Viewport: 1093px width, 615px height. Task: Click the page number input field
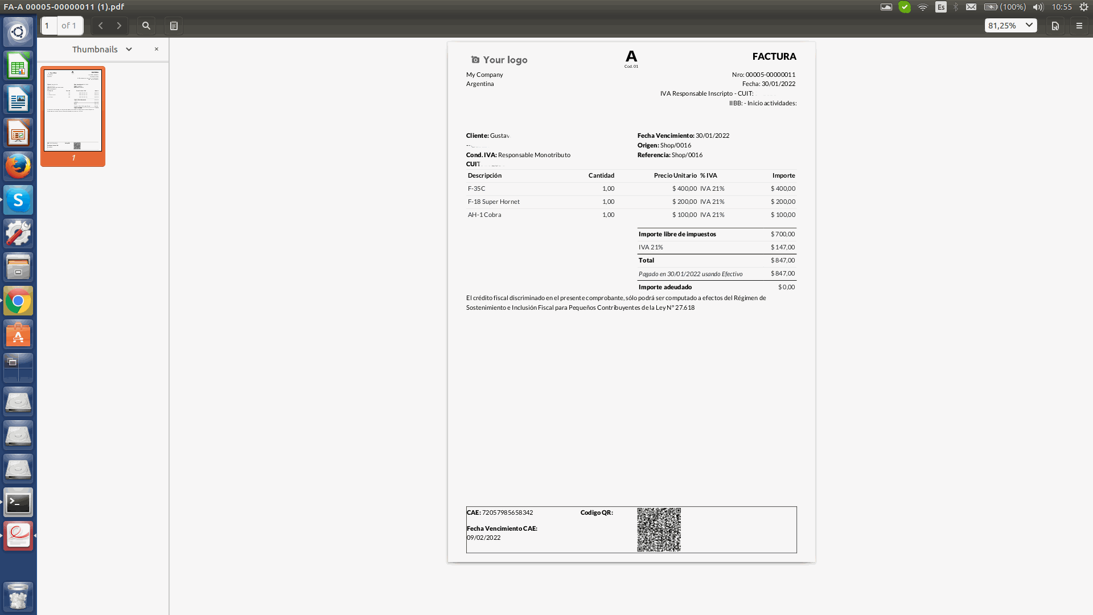click(x=50, y=26)
